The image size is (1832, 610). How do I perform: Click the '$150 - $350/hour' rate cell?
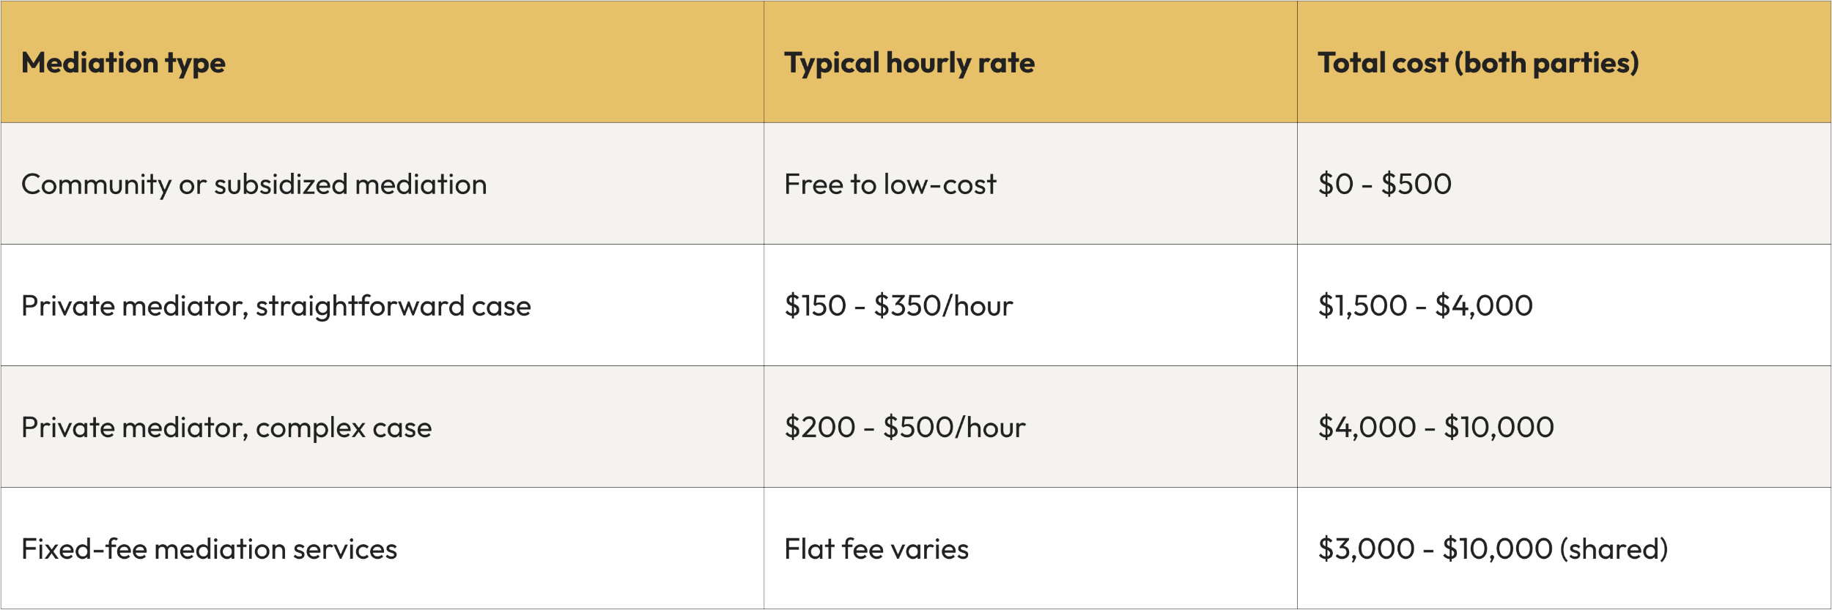pyautogui.click(x=898, y=306)
